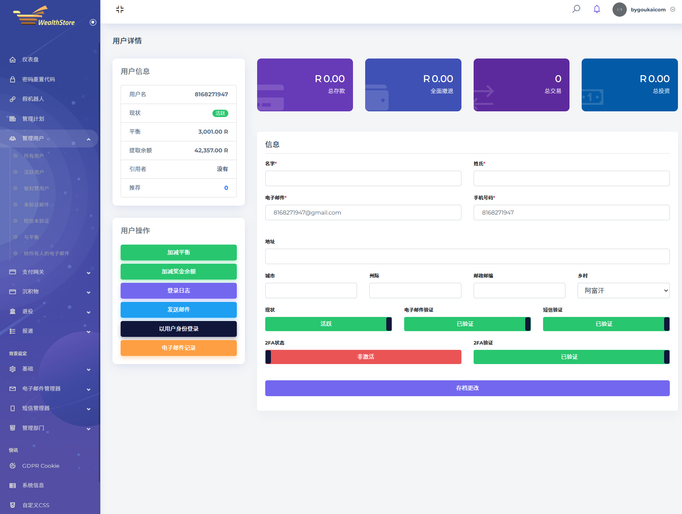Image resolution: width=682 pixels, height=514 pixels.
Task: Open the 乡村 country dropdown
Action: (x=624, y=291)
